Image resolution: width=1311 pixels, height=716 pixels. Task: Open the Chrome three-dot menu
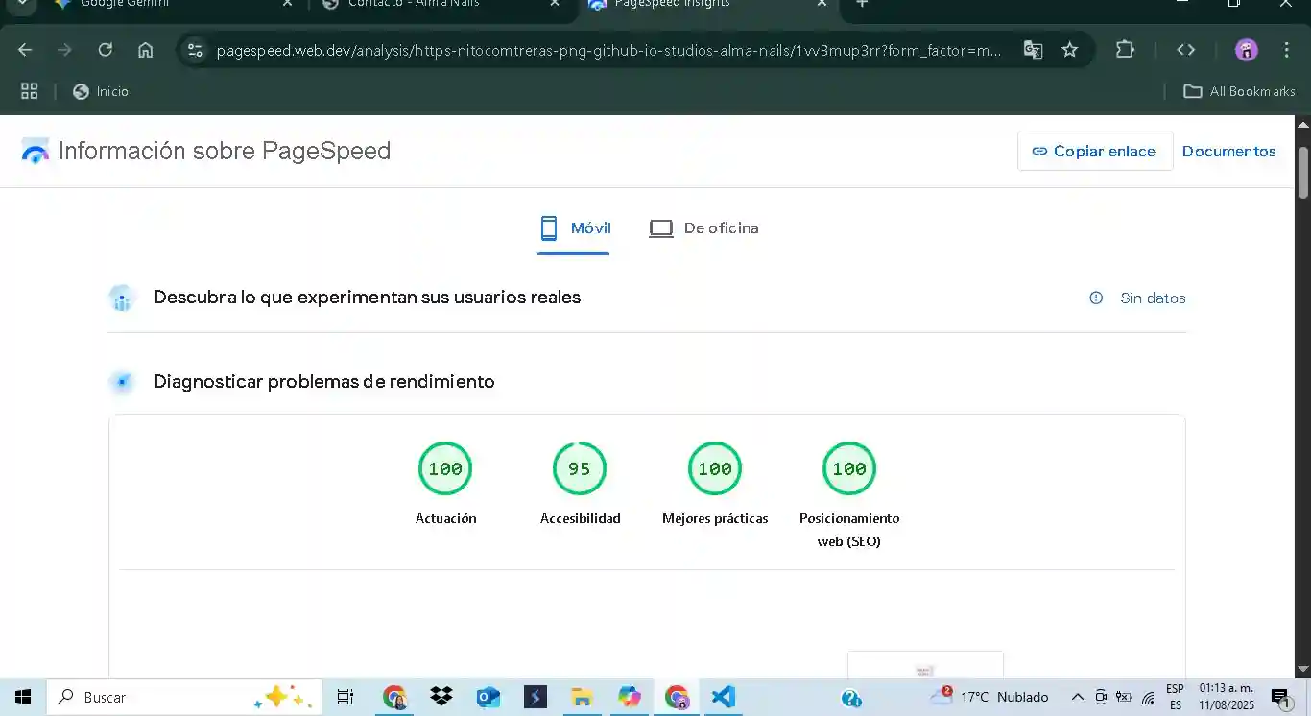(x=1287, y=50)
